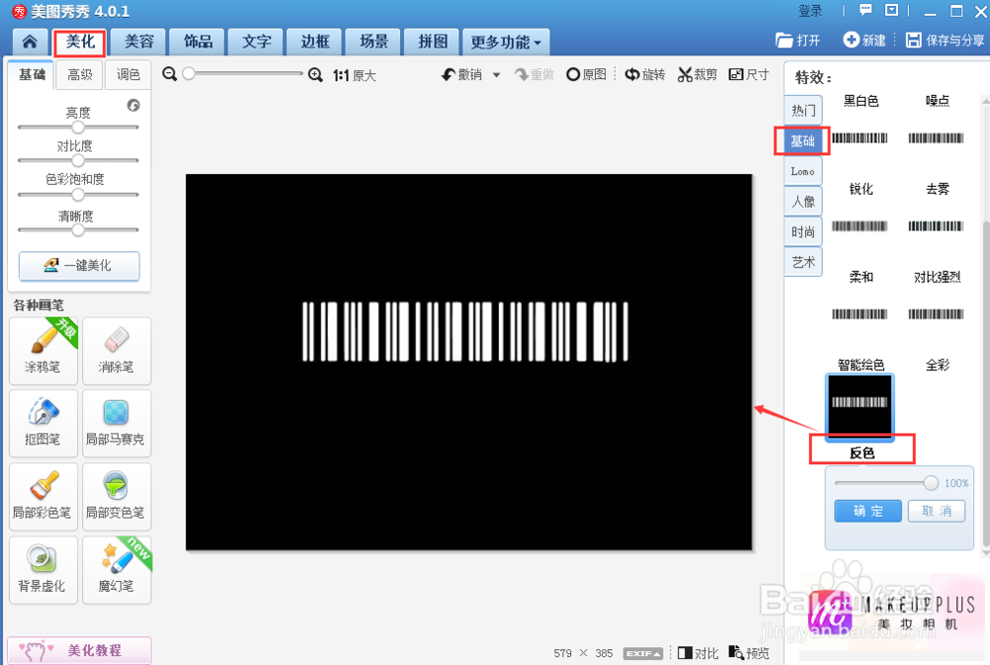Click the 清晰度 sharpness slider handle
The height and width of the screenshot is (665, 990).
tap(77, 231)
